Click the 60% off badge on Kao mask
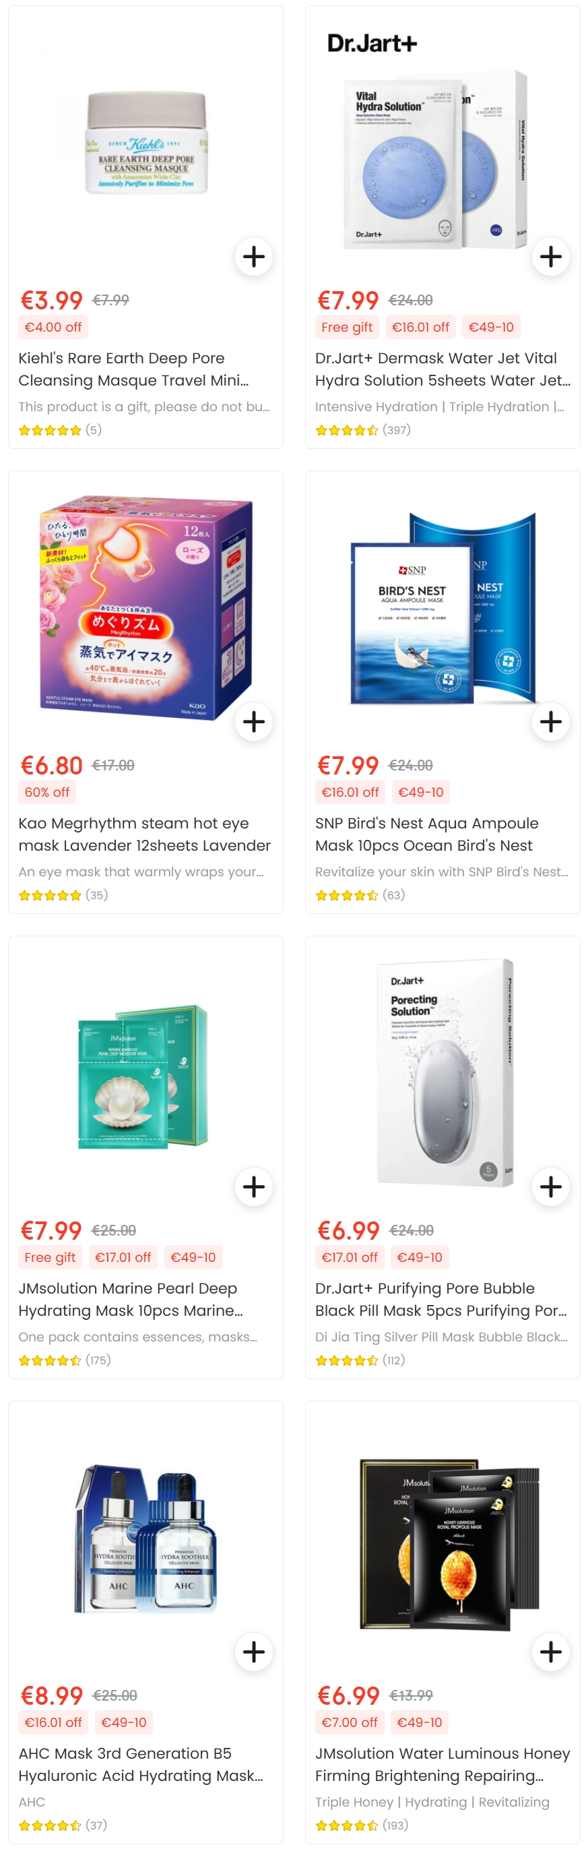This screenshot has width=588, height=1849. [x=46, y=793]
